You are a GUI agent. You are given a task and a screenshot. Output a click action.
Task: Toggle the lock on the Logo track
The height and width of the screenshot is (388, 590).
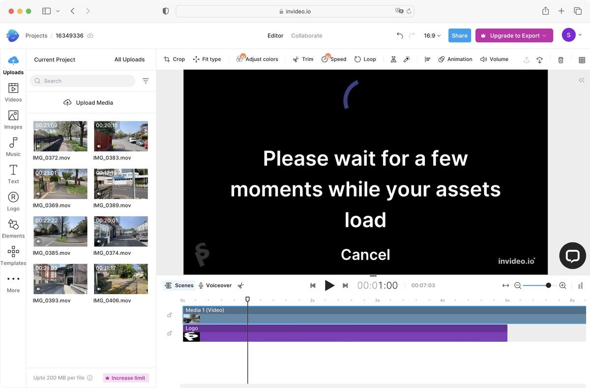[170, 333]
